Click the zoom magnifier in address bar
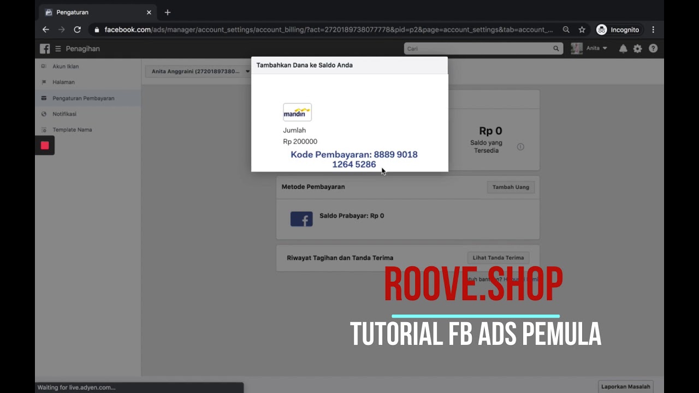 (x=566, y=29)
